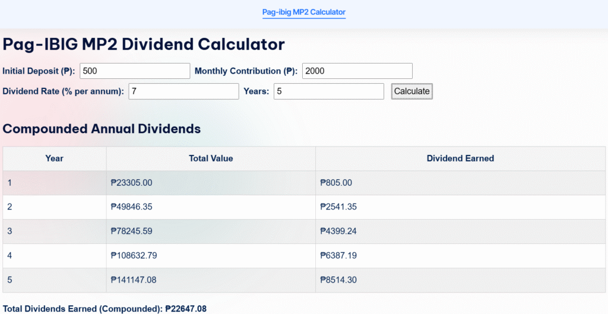Click the Dividend Rate (% per annum) label
The width and height of the screenshot is (608, 314).
click(x=63, y=91)
